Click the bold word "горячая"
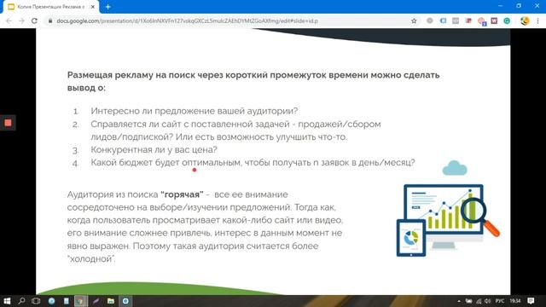 click(182, 194)
